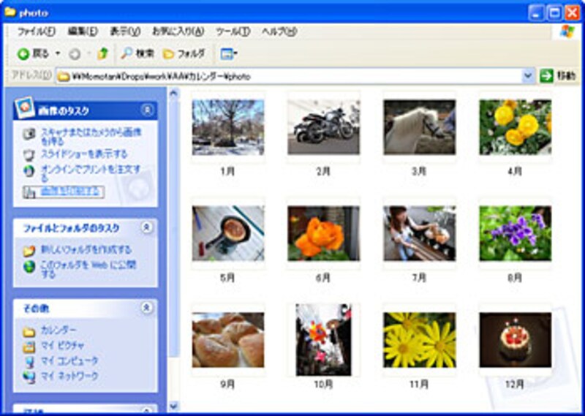
Task: Collapse the ファイルとフォルダのタスク panel
Action: 147,228
